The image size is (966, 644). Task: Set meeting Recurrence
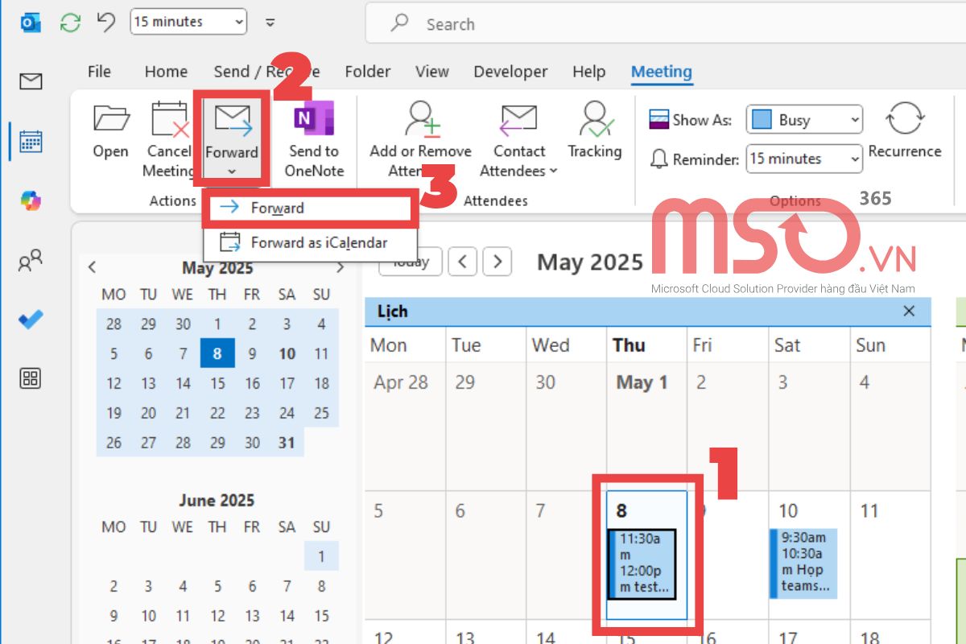coord(905,131)
